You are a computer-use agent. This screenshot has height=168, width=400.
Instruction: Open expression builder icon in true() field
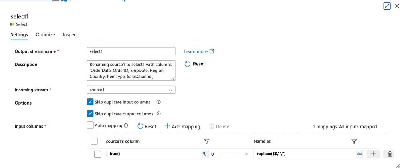click(x=205, y=154)
